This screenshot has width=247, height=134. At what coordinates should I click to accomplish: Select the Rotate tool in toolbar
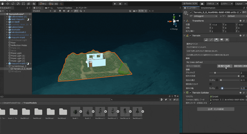click(13, 4)
